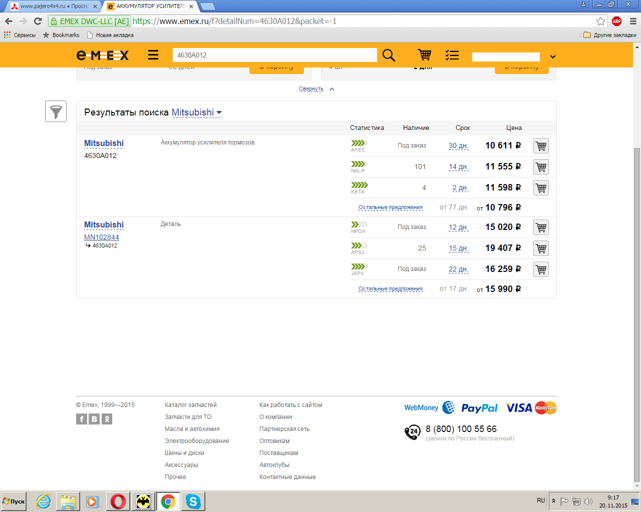The image size is (641, 512).
Task: Add the 11 555 ₽ offer to cart
Action: coord(541,167)
